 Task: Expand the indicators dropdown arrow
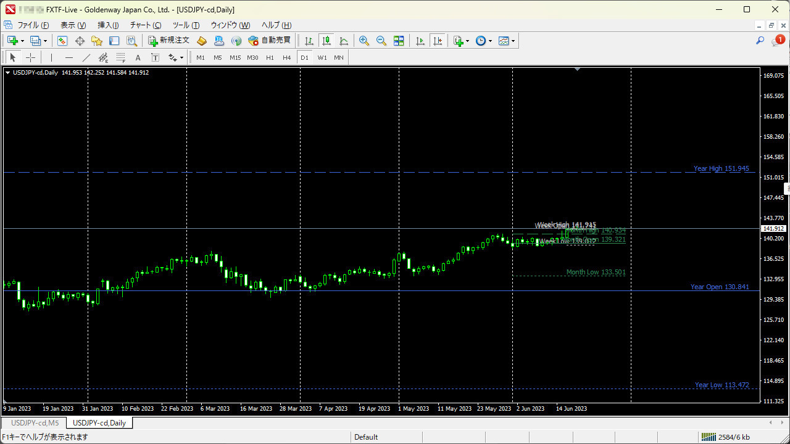(468, 41)
